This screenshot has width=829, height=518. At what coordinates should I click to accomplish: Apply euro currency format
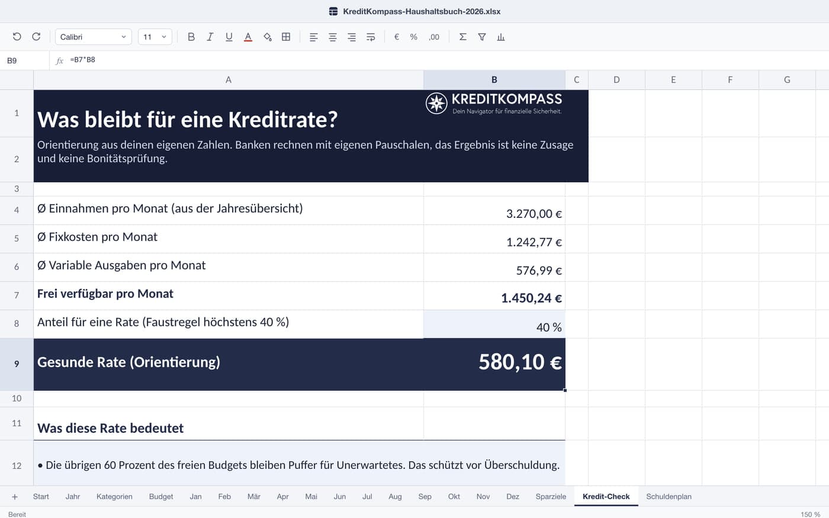tap(397, 37)
